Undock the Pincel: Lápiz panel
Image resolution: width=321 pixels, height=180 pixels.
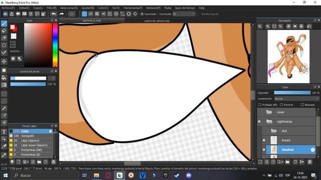(52, 126)
